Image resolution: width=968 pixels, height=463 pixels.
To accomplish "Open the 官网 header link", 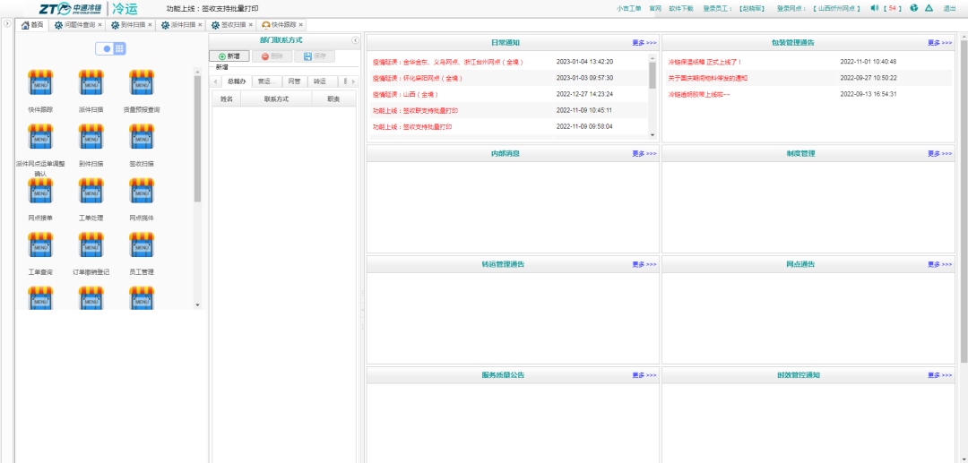I will pos(655,9).
